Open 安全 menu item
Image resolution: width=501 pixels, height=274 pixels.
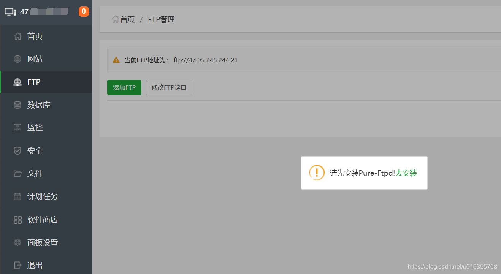[46, 151]
